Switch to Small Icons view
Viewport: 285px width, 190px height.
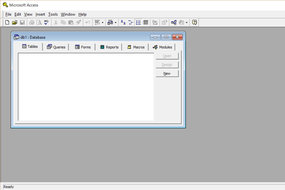click(131, 22)
